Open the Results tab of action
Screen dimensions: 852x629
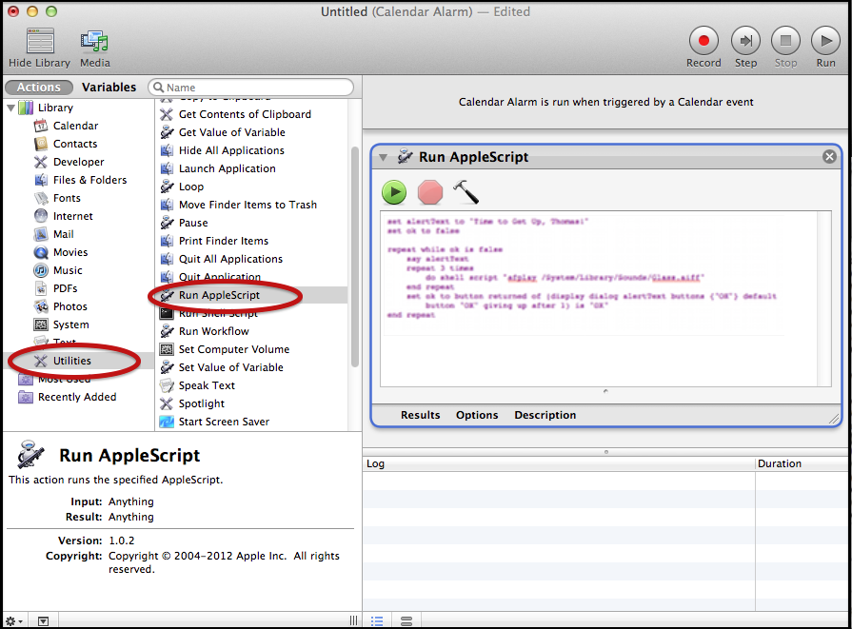coord(420,415)
